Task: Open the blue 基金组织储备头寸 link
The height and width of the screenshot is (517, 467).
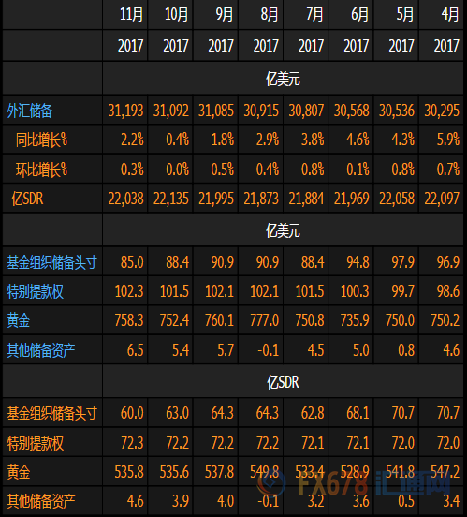Action: [x=52, y=262]
